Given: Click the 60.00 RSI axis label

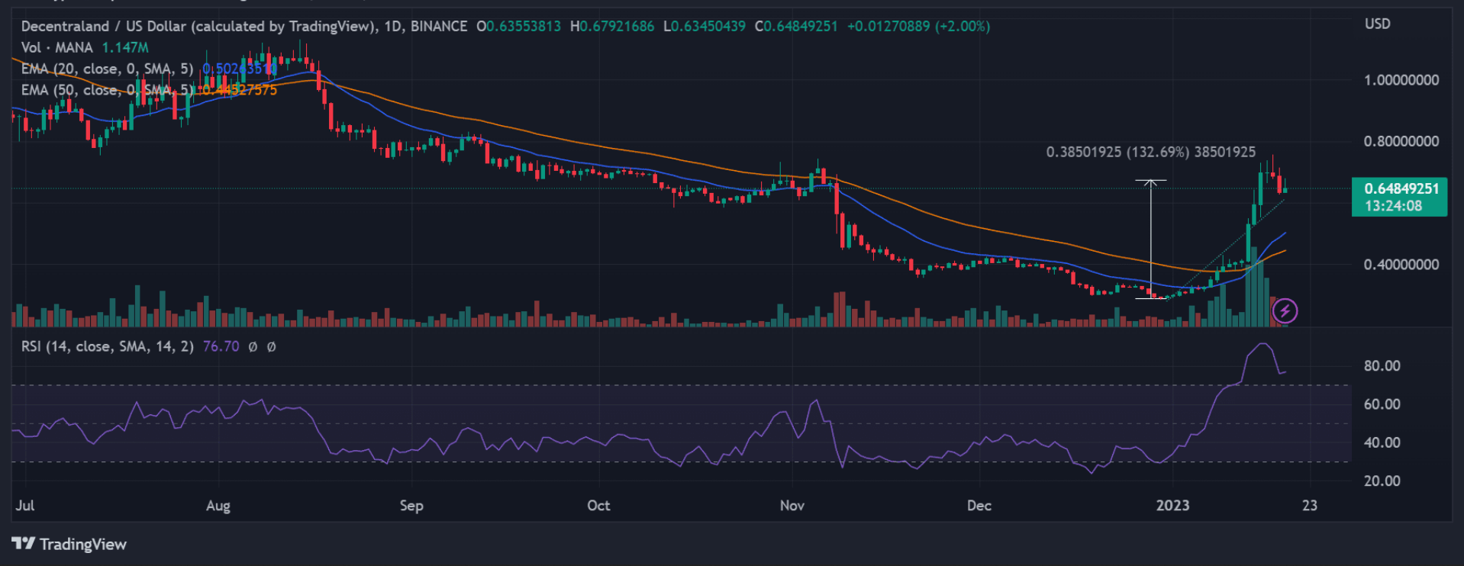Looking at the screenshot, I should (x=1382, y=404).
